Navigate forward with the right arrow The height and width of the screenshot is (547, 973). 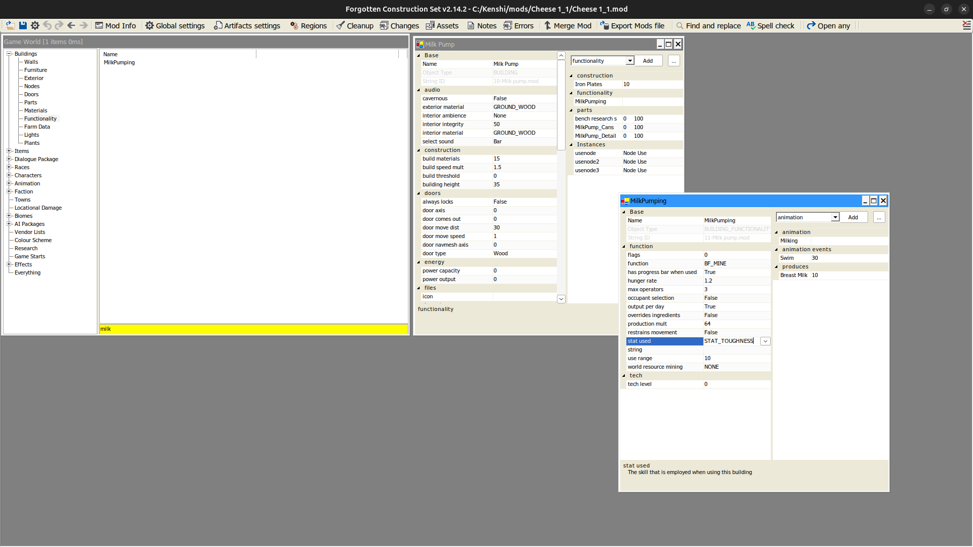(x=84, y=25)
